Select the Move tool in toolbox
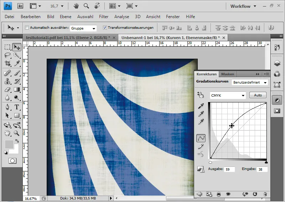The image size is (285, 202). (17, 47)
